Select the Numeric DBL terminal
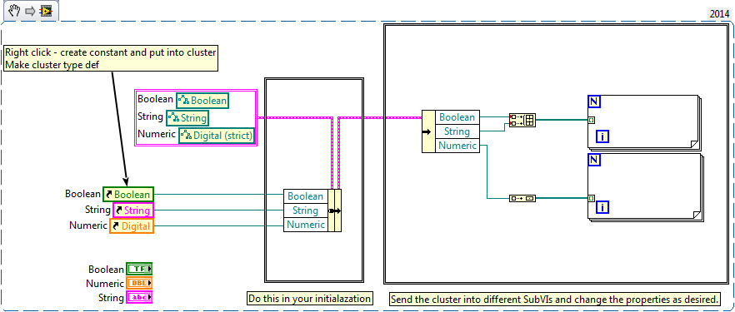 point(139,283)
